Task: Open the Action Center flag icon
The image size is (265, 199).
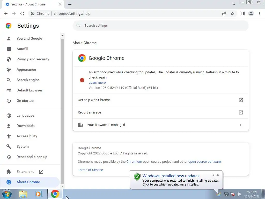Action: (x=233, y=194)
